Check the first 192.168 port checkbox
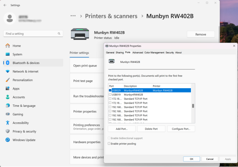238x167 pixels. click(x=110, y=107)
